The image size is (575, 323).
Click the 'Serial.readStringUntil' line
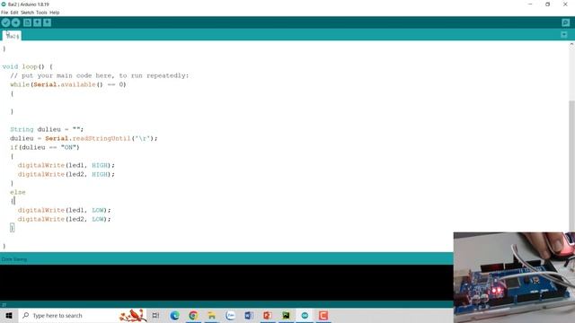84,138
